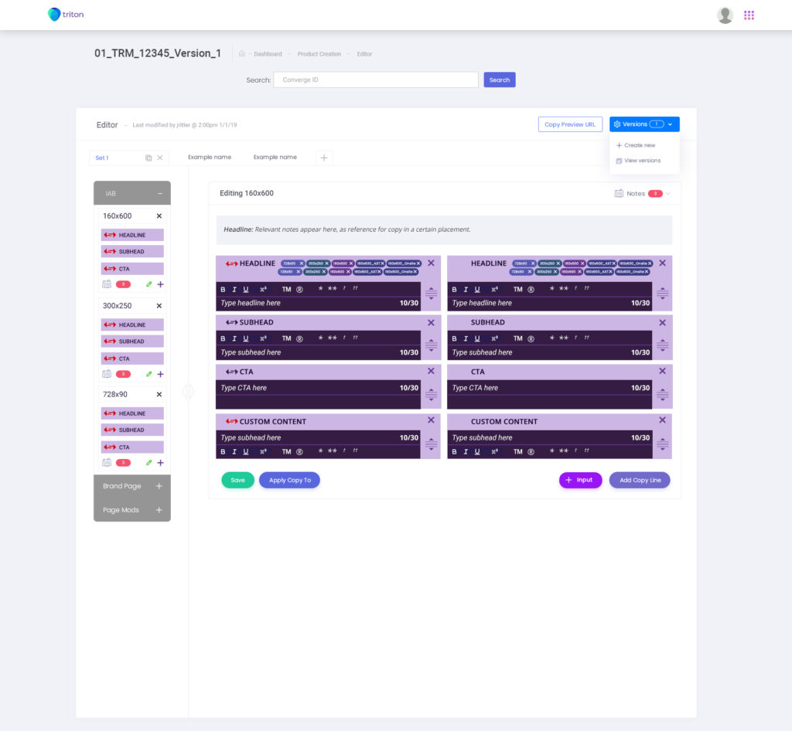This screenshot has width=792, height=731.
Task: Click the duplicate icon on Set 1 tab
Action: click(x=148, y=158)
